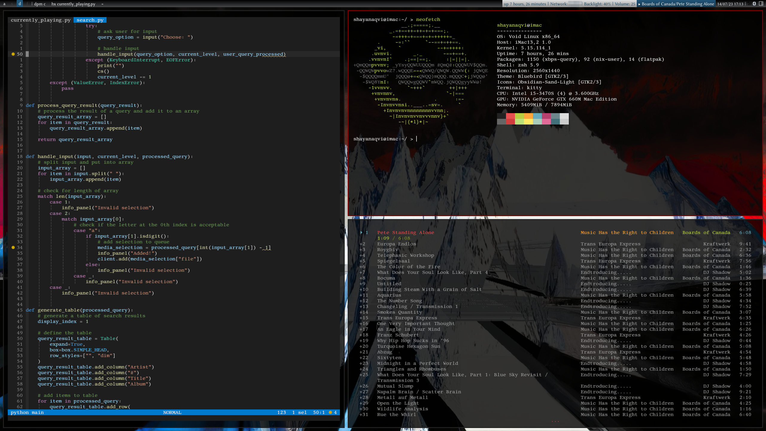Click the red swatch in neofetch palette
The height and width of the screenshot is (431, 766).
click(x=510, y=116)
